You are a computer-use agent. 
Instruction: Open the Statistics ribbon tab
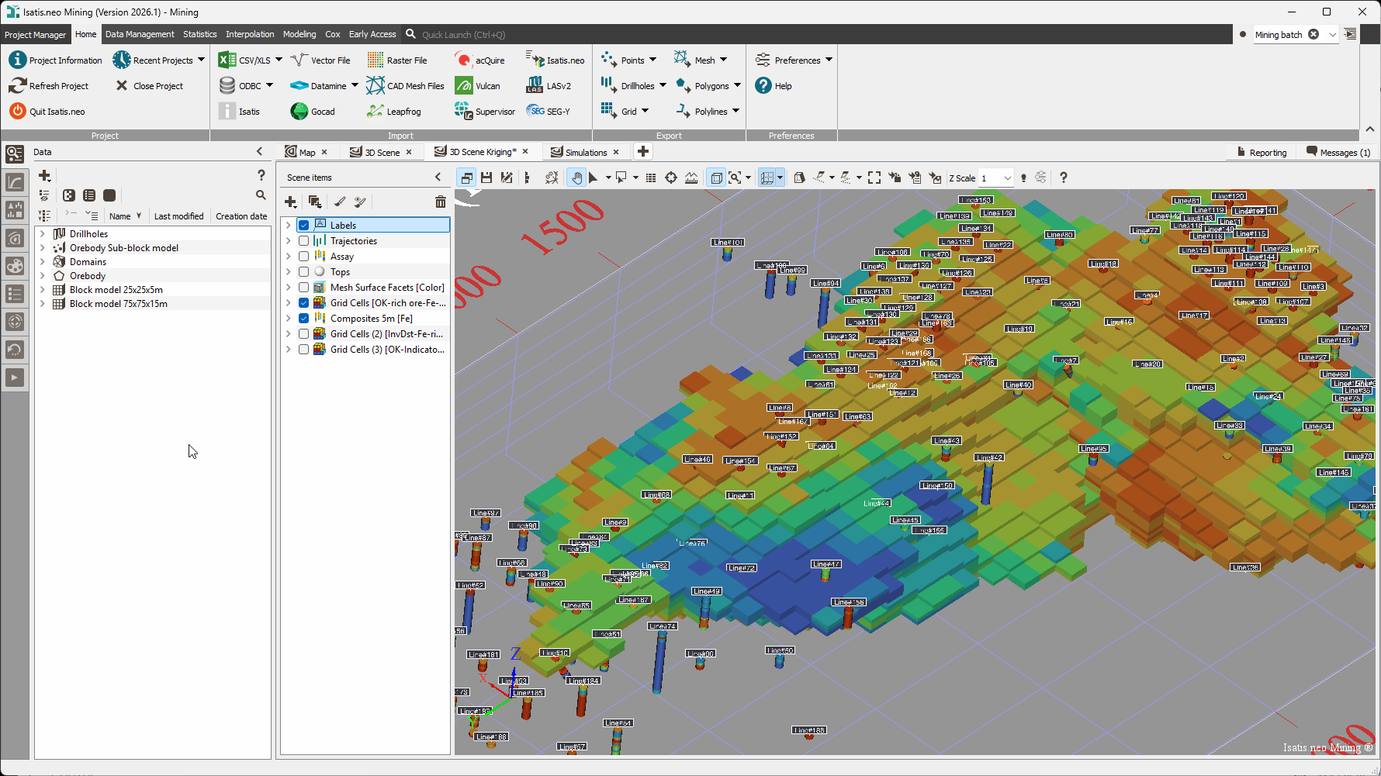coord(200,34)
